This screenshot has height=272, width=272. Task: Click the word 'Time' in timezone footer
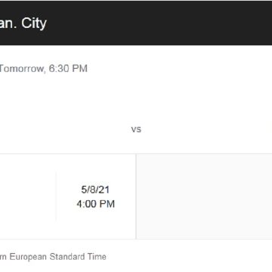tap(97, 257)
